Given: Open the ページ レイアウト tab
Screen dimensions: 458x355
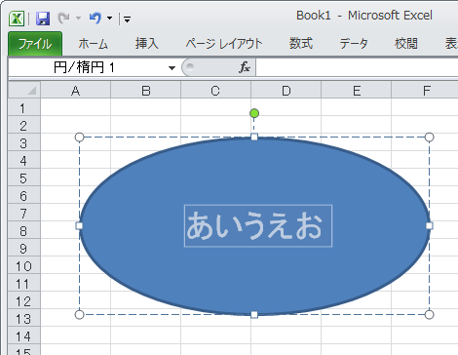Looking at the screenshot, I should tap(224, 44).
